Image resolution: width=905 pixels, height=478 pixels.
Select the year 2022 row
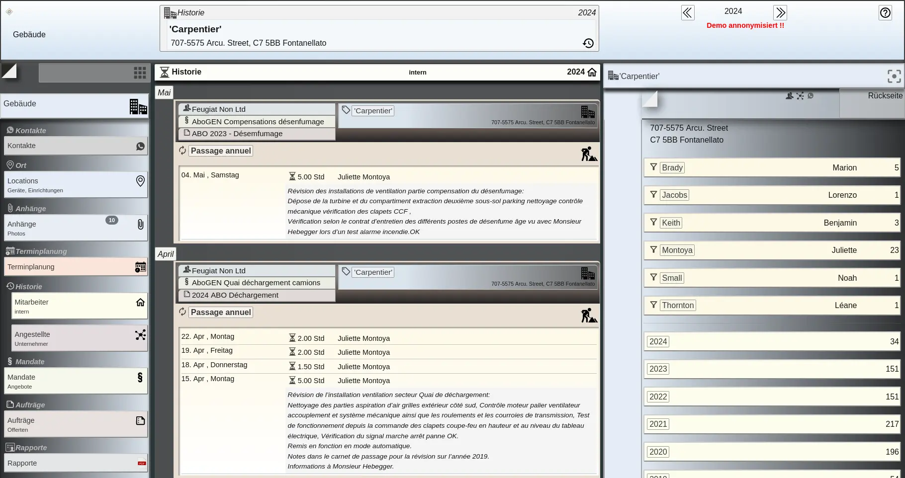pos(773,397)
